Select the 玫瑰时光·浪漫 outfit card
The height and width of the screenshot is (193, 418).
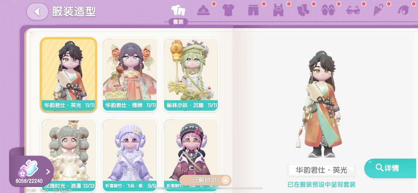pos(69,155)
